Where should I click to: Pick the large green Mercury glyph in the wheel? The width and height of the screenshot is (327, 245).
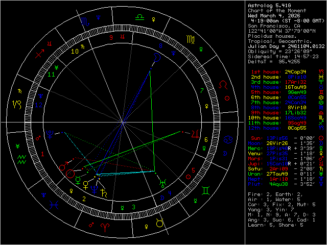(x=78, y=180)
